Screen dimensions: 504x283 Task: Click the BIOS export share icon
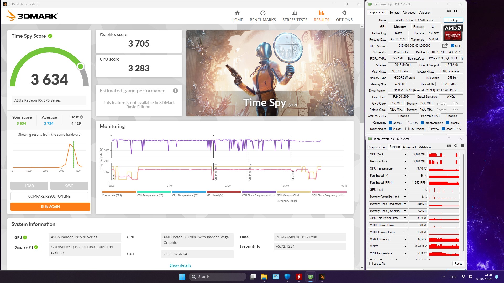click(x=445, y=46)
